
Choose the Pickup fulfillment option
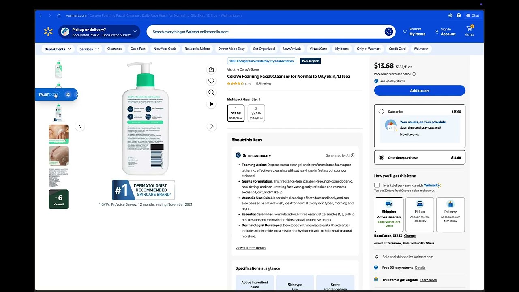click(420, 215)
